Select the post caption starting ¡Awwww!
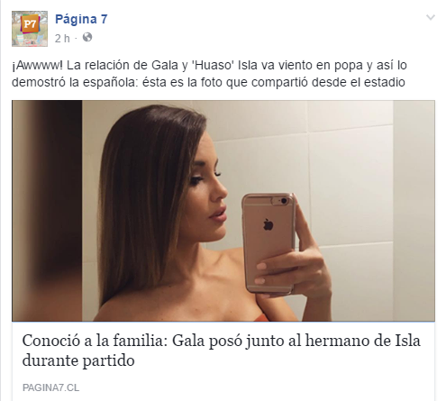Image resolution: width=446 pixels, height=401 pixels. (x=209, y=74)
